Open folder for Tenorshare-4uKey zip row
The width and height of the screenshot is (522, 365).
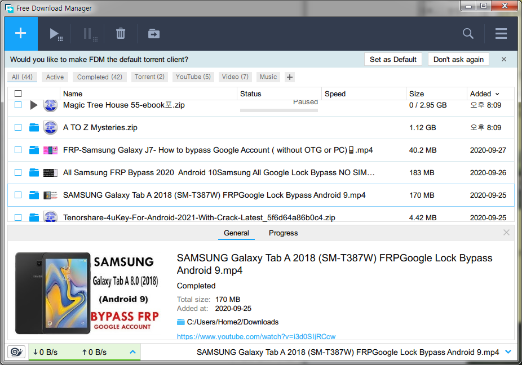[34, 217]
